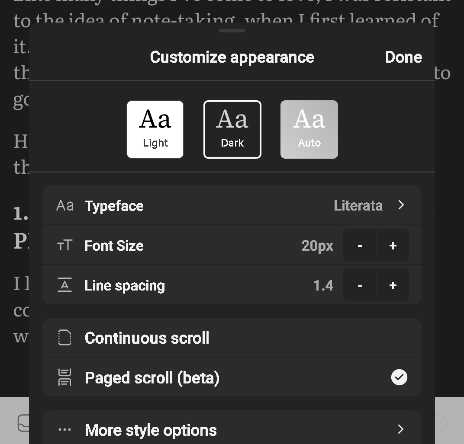Open the Literata typeface selector
464x444 pixels.
coord(358,205)
